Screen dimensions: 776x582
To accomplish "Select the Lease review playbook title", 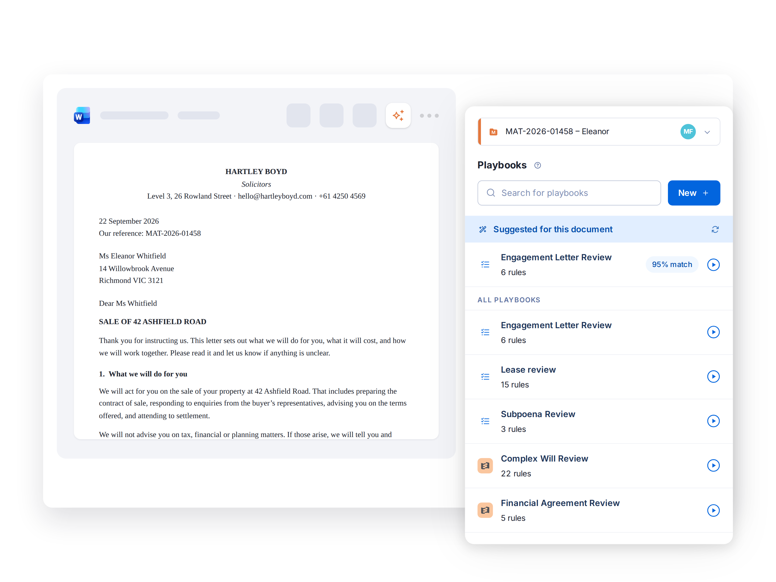I will [x=528, y=370].
